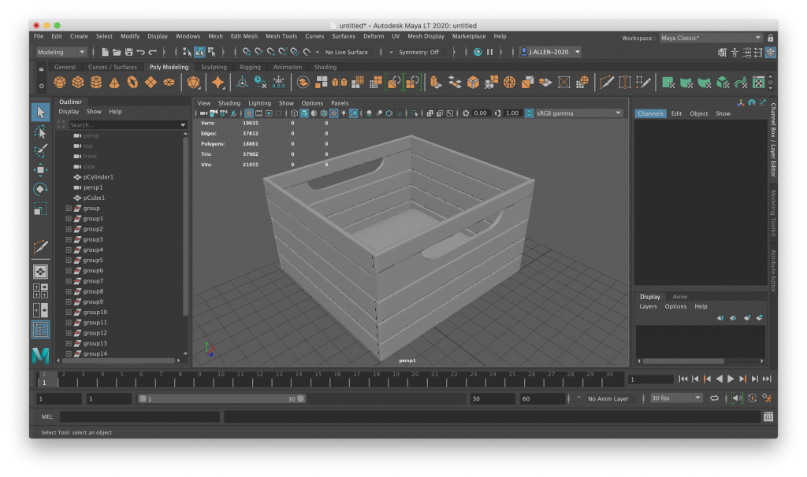Select the Move tool in the toolbox

tap(40, 170)
